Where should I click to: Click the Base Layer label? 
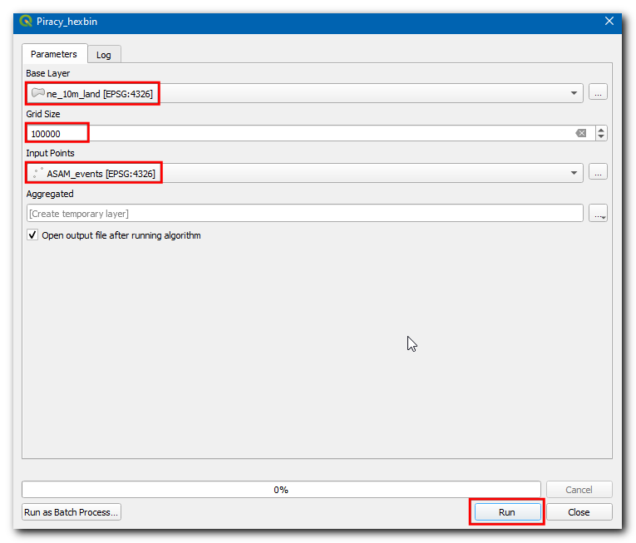click(x=48, y=73)
